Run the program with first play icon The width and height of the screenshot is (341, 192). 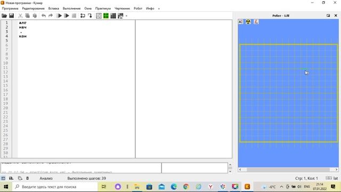59,15
